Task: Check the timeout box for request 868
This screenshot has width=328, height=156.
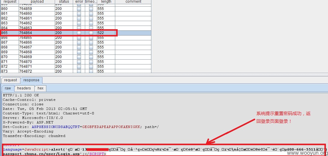Action: point(91,47)
